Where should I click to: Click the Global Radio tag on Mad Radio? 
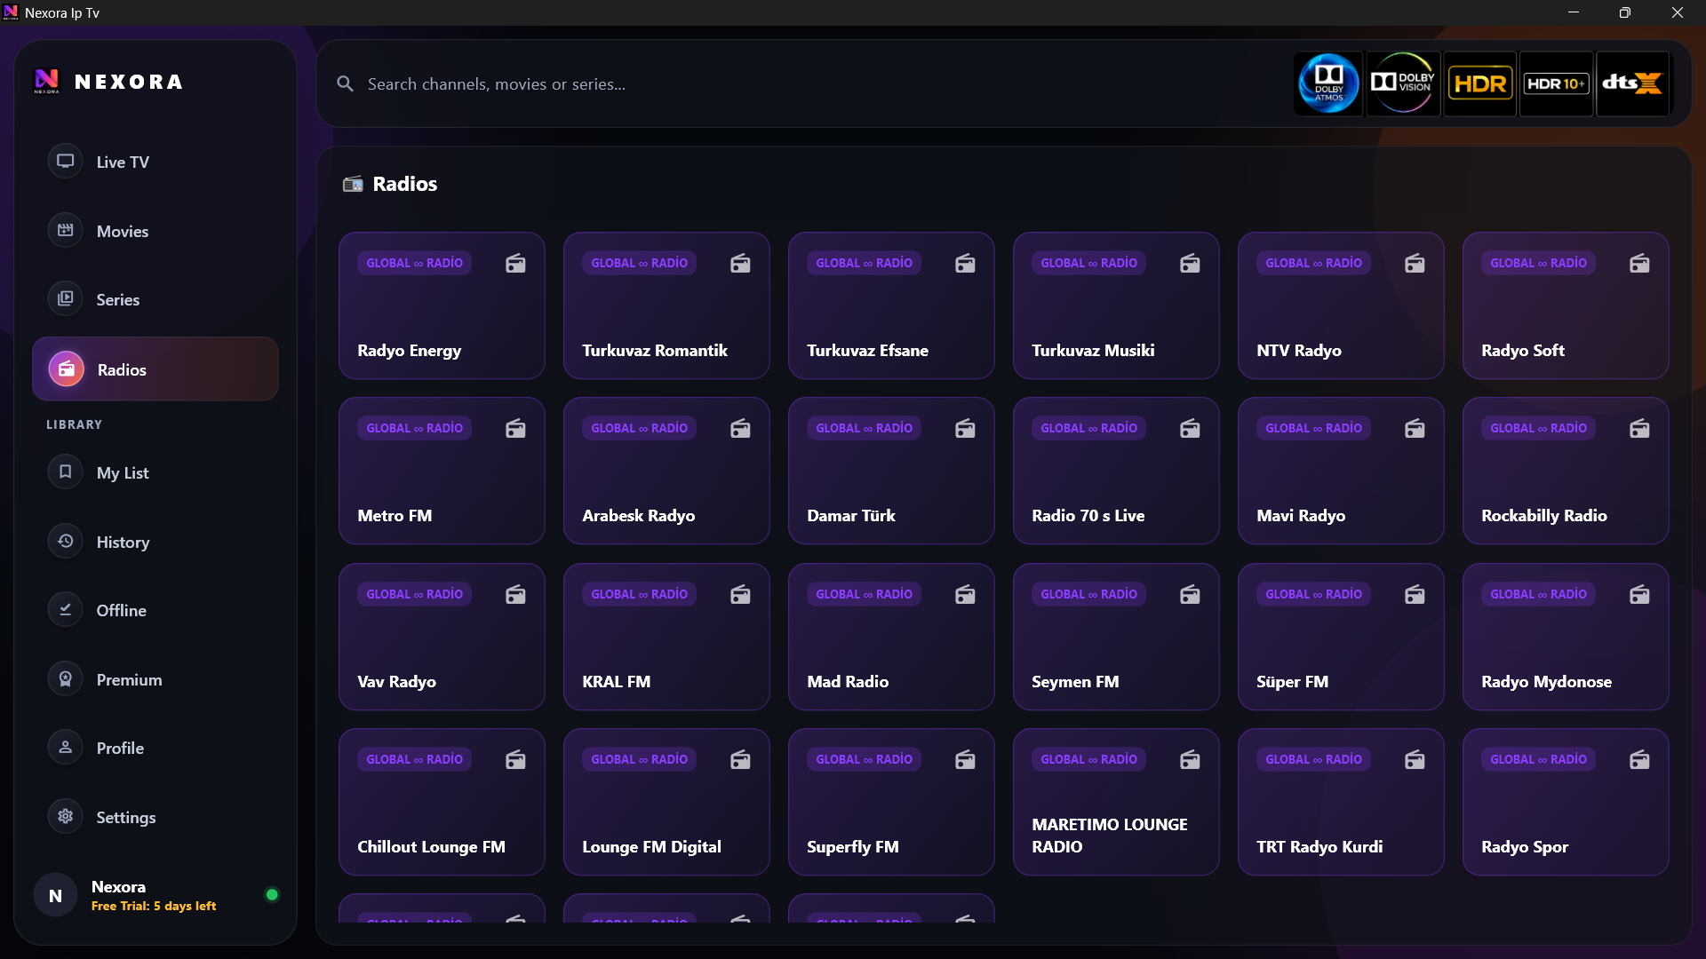(864, 594)
